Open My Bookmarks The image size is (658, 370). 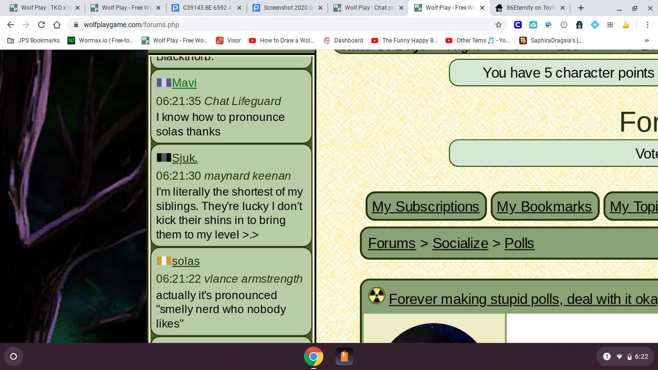544,206
